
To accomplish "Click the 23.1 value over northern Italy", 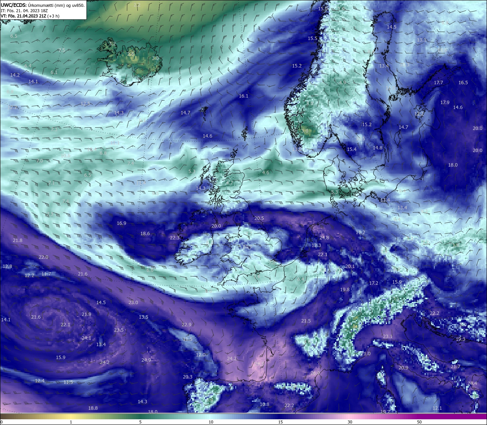I will click(387, 337).
